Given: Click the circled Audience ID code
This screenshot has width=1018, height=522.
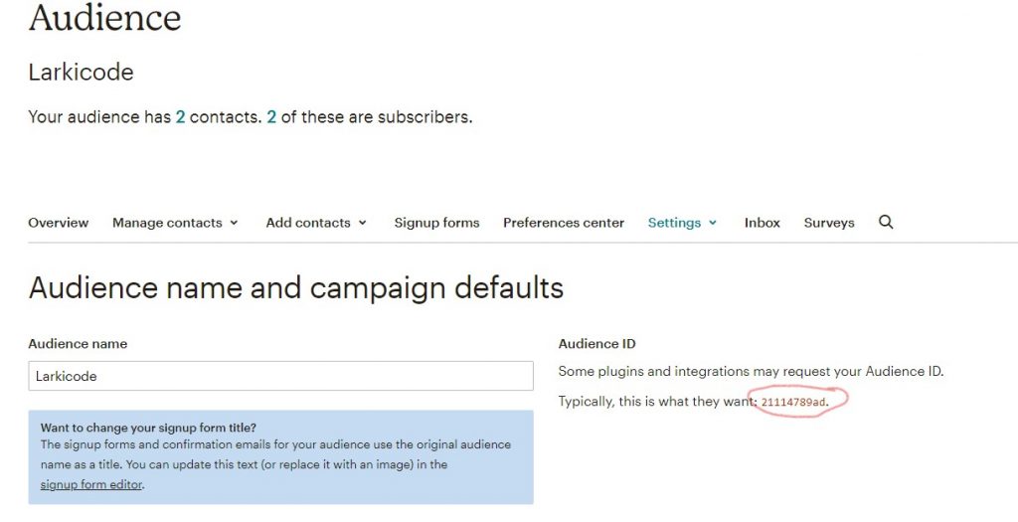Looking at the screenshot, I should 793,402.
